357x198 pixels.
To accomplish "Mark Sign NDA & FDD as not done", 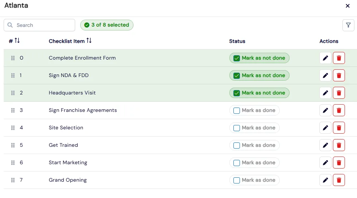I will click(x=259, y=76).
